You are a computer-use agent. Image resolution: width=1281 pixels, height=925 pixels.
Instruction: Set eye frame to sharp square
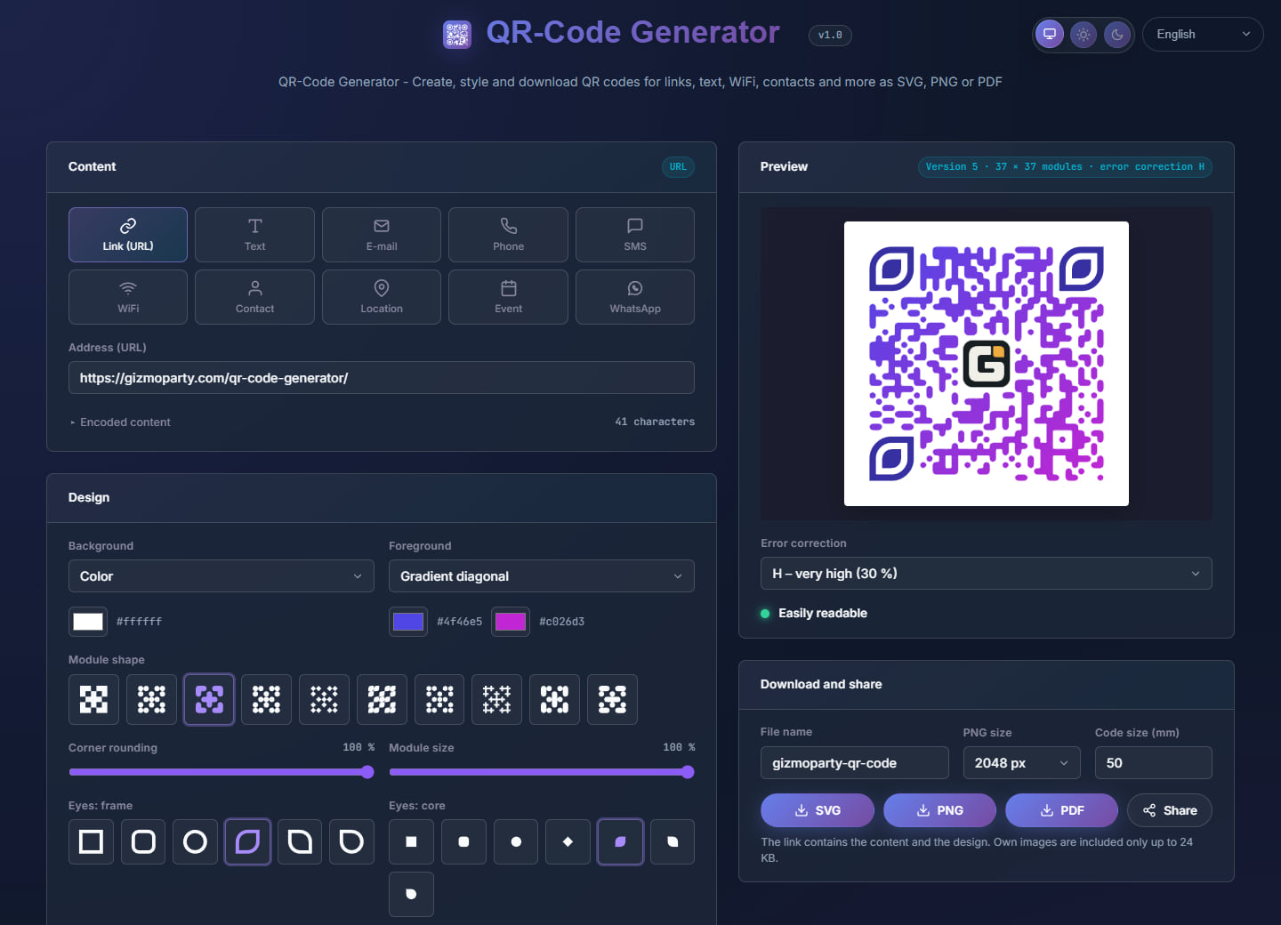point(92,841)
